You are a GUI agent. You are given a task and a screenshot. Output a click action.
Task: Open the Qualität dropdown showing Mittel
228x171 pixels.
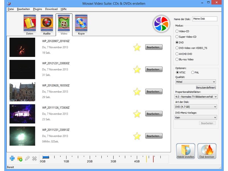point(196,82)
